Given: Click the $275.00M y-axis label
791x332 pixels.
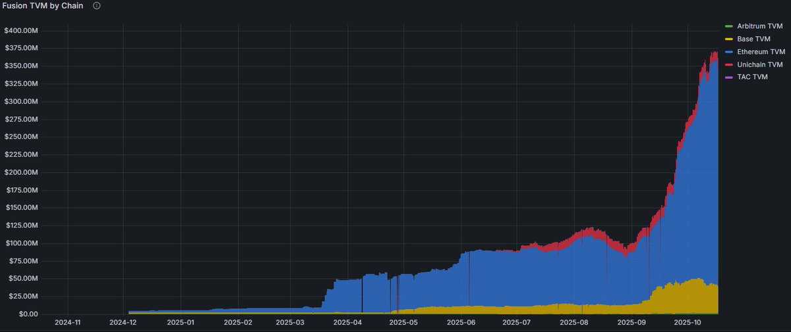Looking at the screenshot, I should tap(21, 120).
